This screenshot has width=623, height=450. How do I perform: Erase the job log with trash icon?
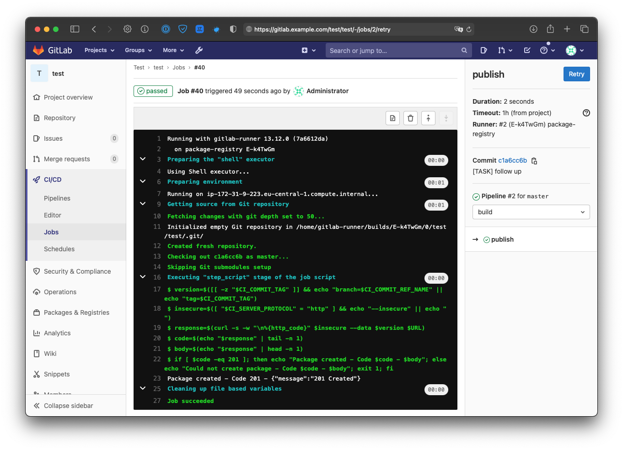coord(410,118)
